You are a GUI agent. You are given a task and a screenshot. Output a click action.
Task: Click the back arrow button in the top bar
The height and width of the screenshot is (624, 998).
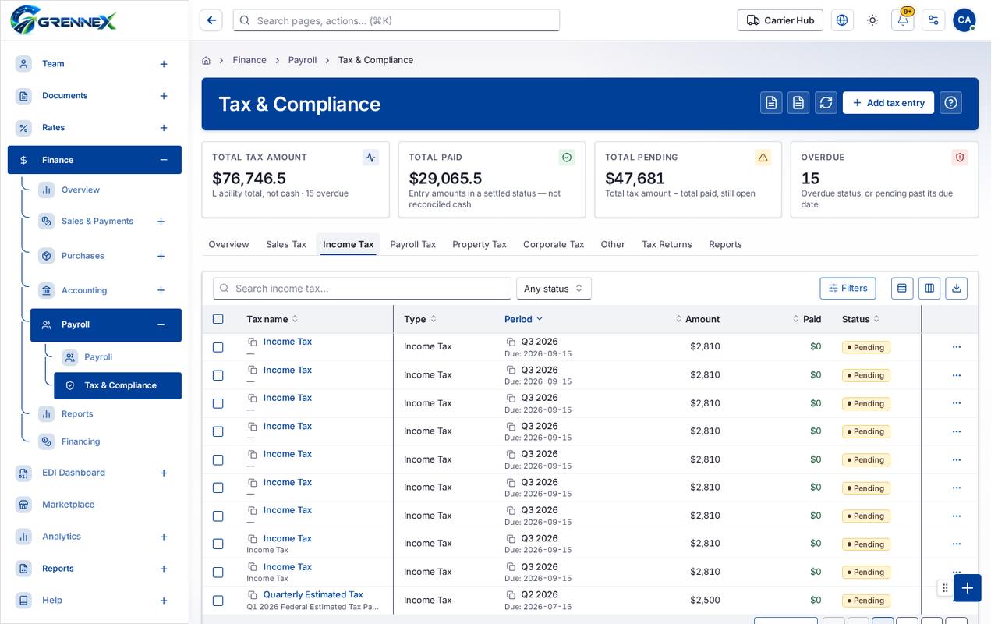click(211, 20)
